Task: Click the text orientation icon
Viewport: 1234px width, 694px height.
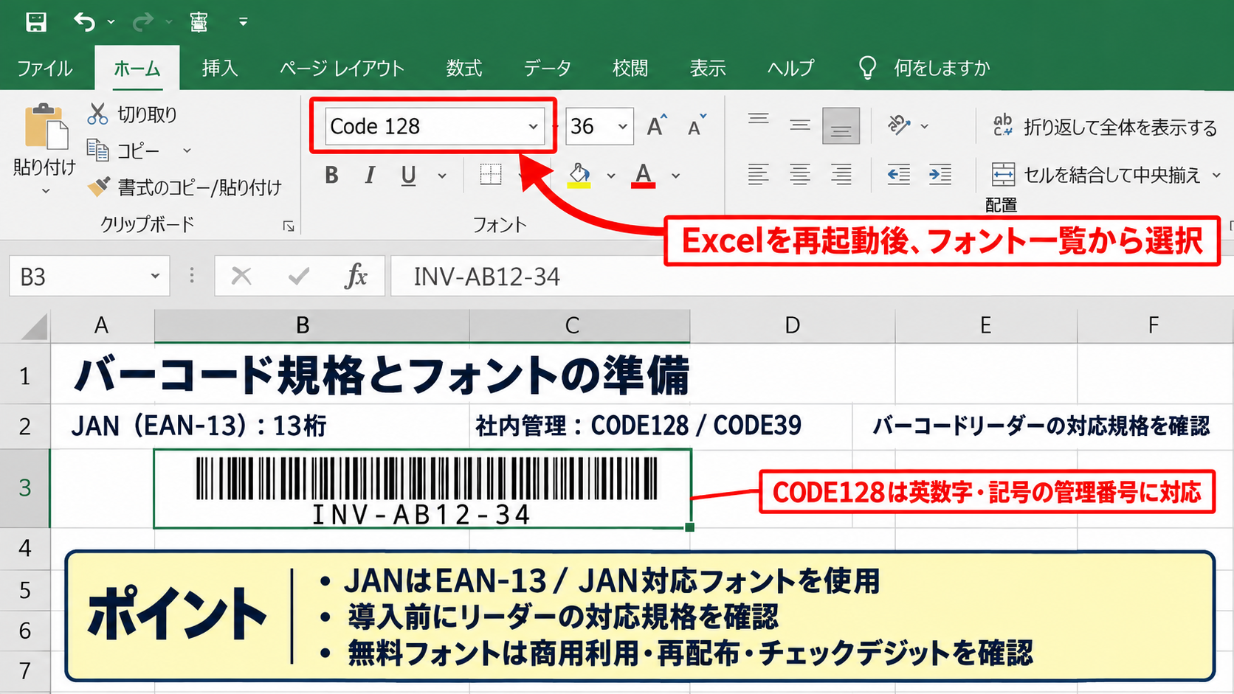Action: 899,125
